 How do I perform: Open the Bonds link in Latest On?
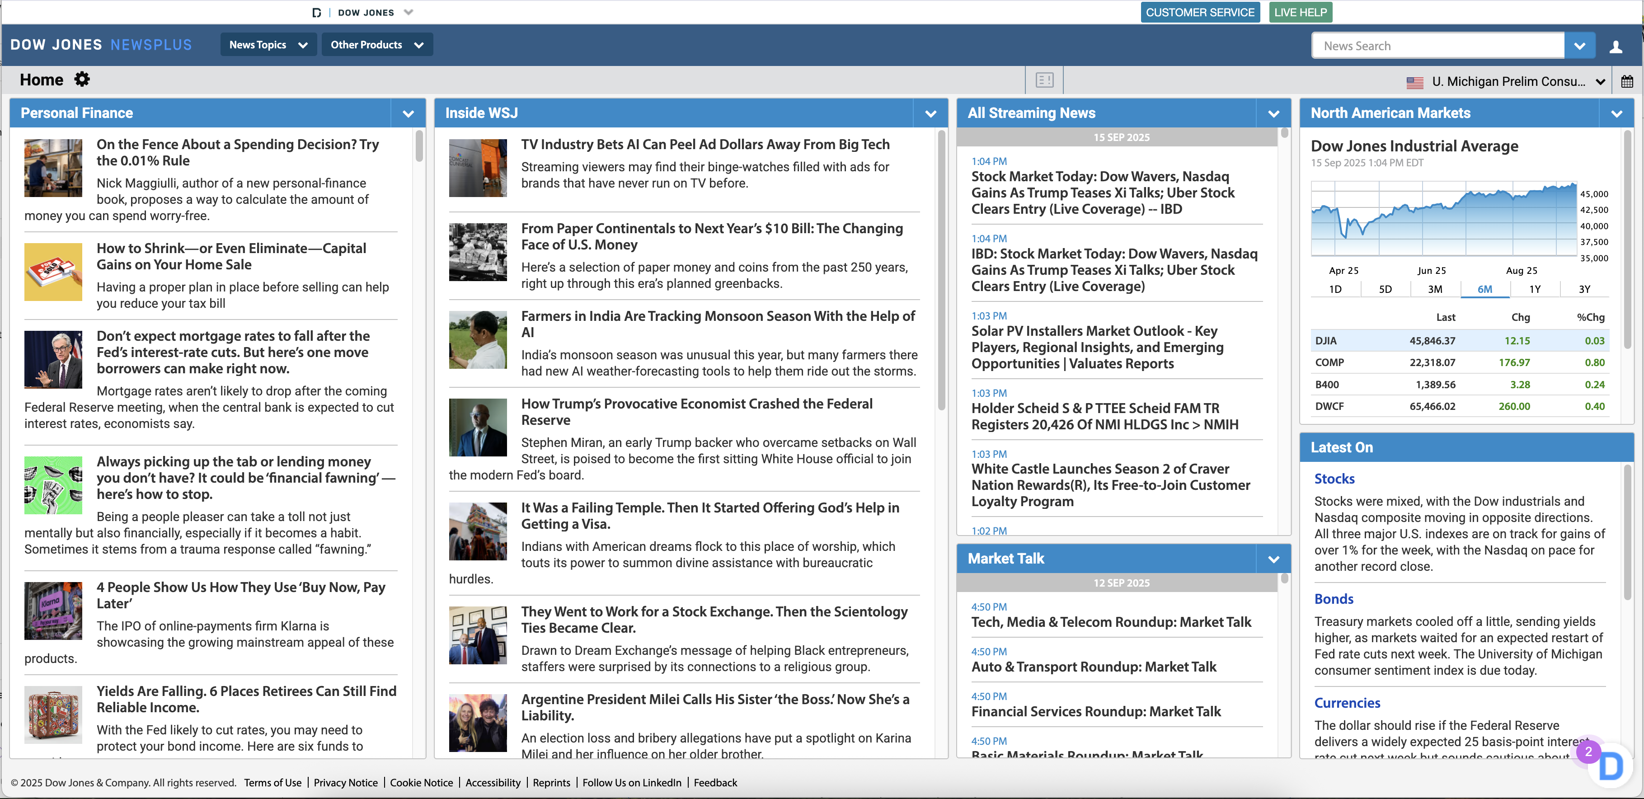(1333, 599)
